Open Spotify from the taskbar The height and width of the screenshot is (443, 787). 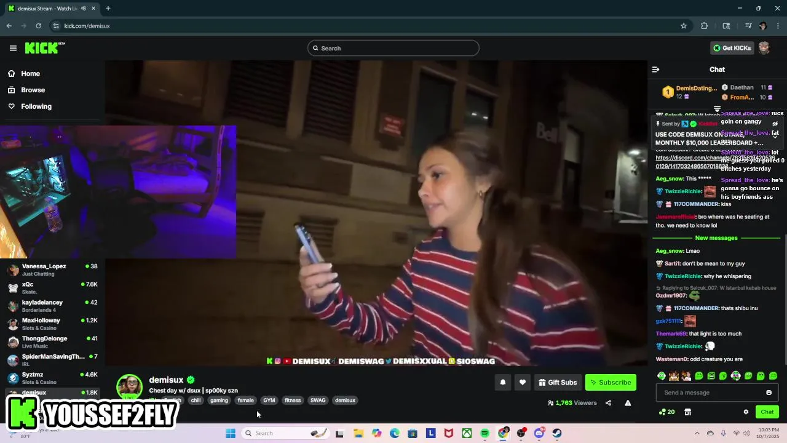coord(484,433)
